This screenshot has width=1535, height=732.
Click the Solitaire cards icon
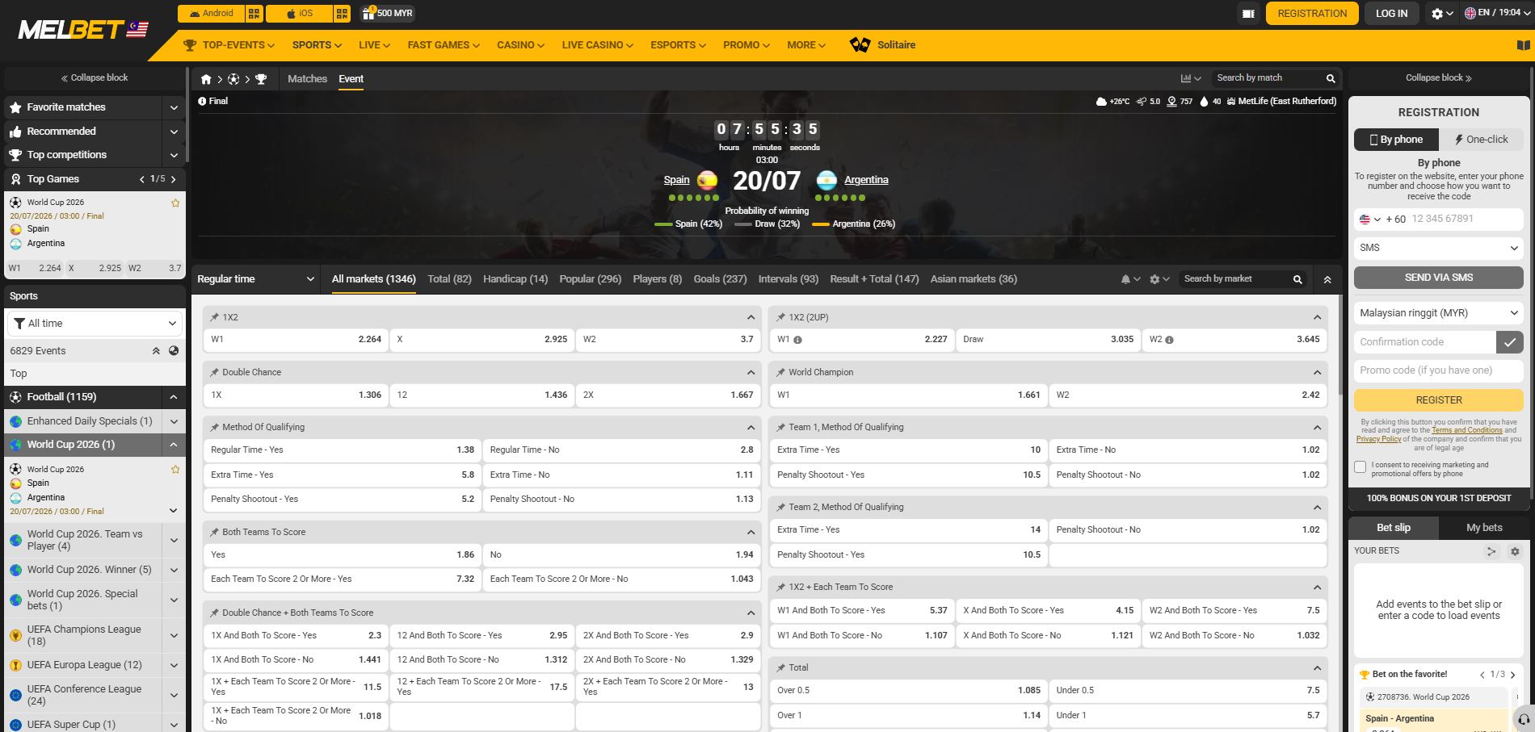(860, 45)
